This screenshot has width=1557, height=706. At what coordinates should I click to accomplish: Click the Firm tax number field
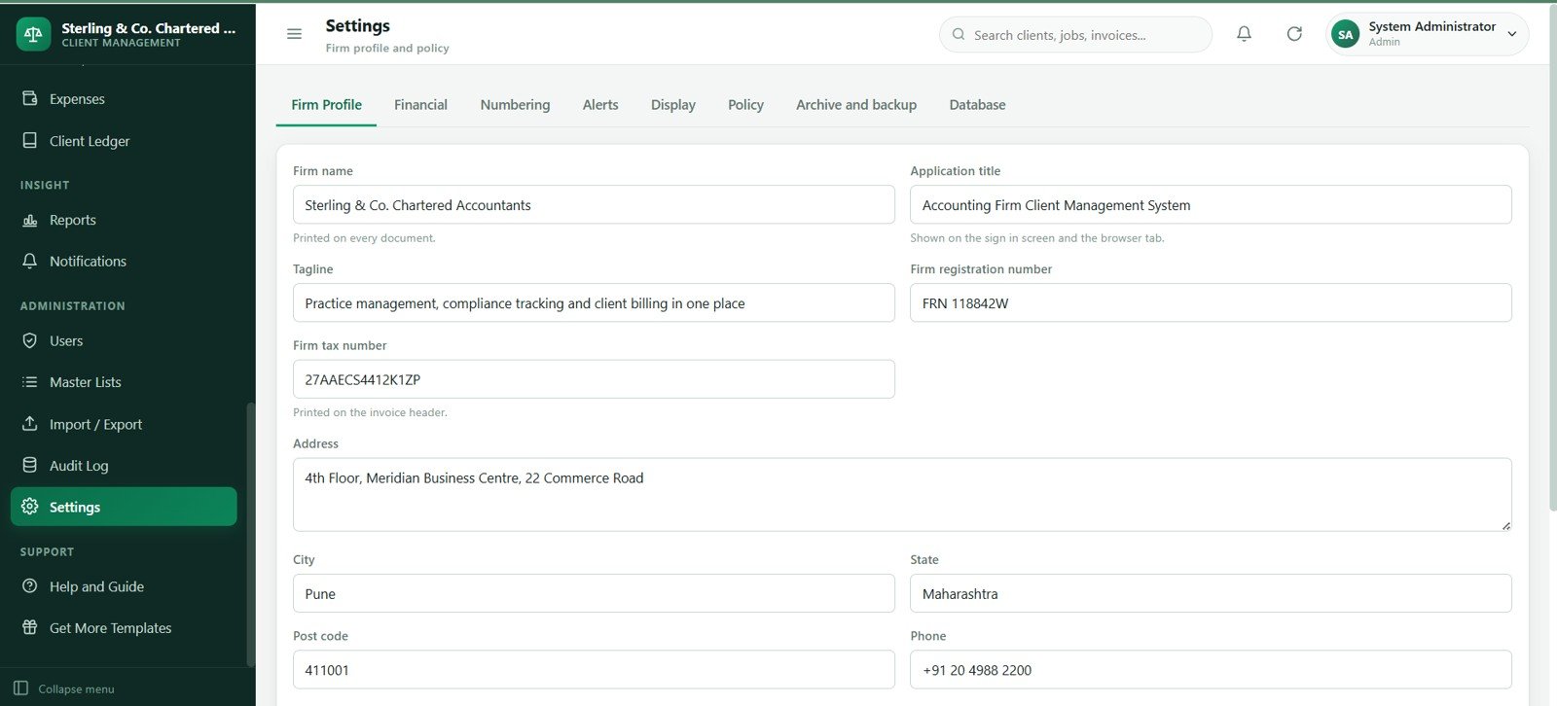[x=594, y=379]
